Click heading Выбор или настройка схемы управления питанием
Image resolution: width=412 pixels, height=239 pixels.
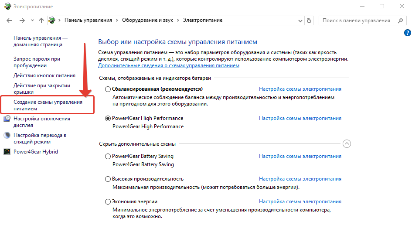pos(177,42)
